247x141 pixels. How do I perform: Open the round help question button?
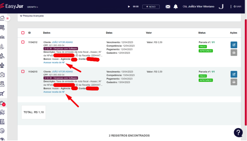238,132
